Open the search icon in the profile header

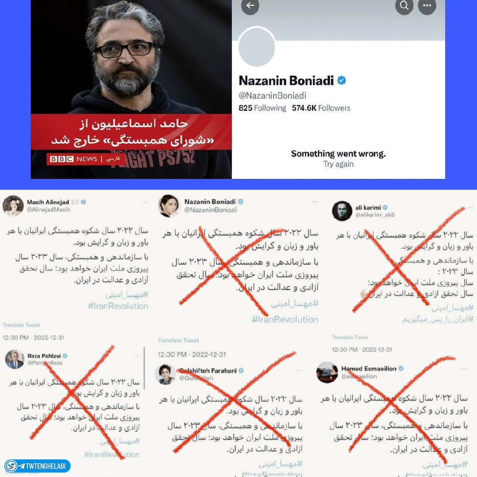(404, 5)
